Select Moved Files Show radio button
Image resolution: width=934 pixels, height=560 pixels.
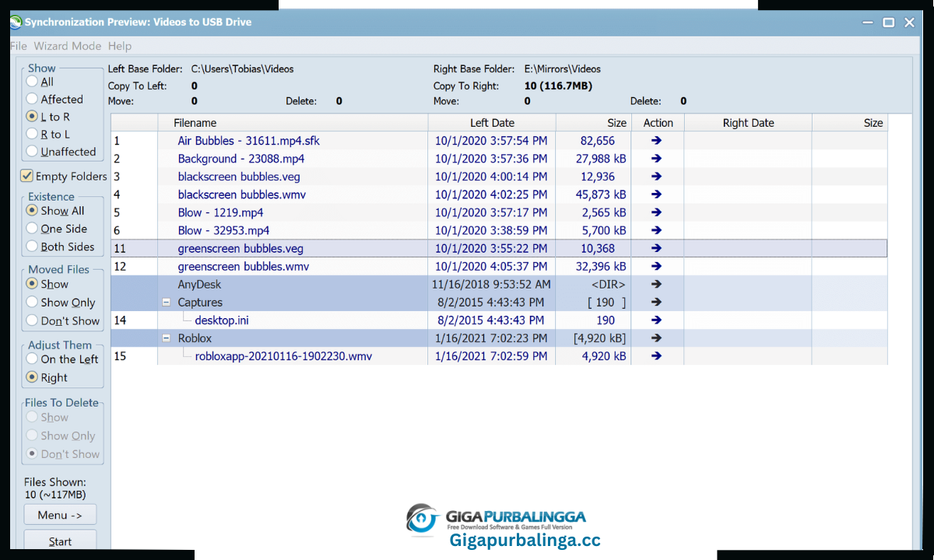click(32, 284)
